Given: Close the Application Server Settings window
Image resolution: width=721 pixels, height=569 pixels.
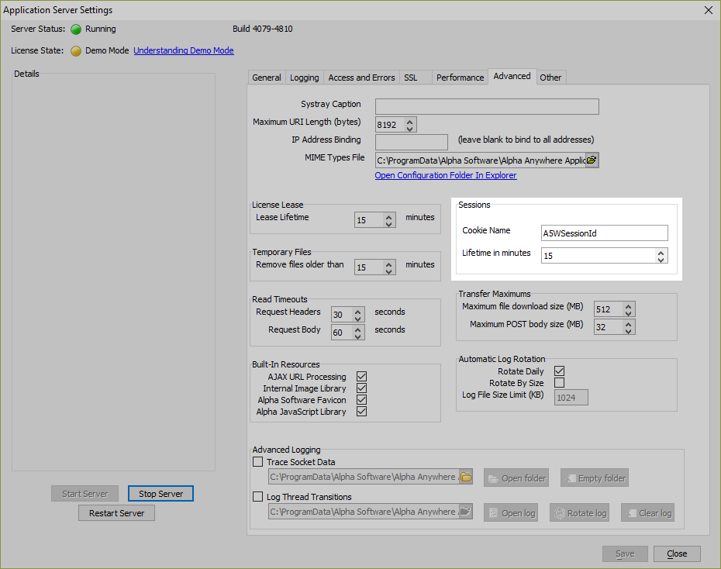Looking at the screenshot, I should point(708,10).
